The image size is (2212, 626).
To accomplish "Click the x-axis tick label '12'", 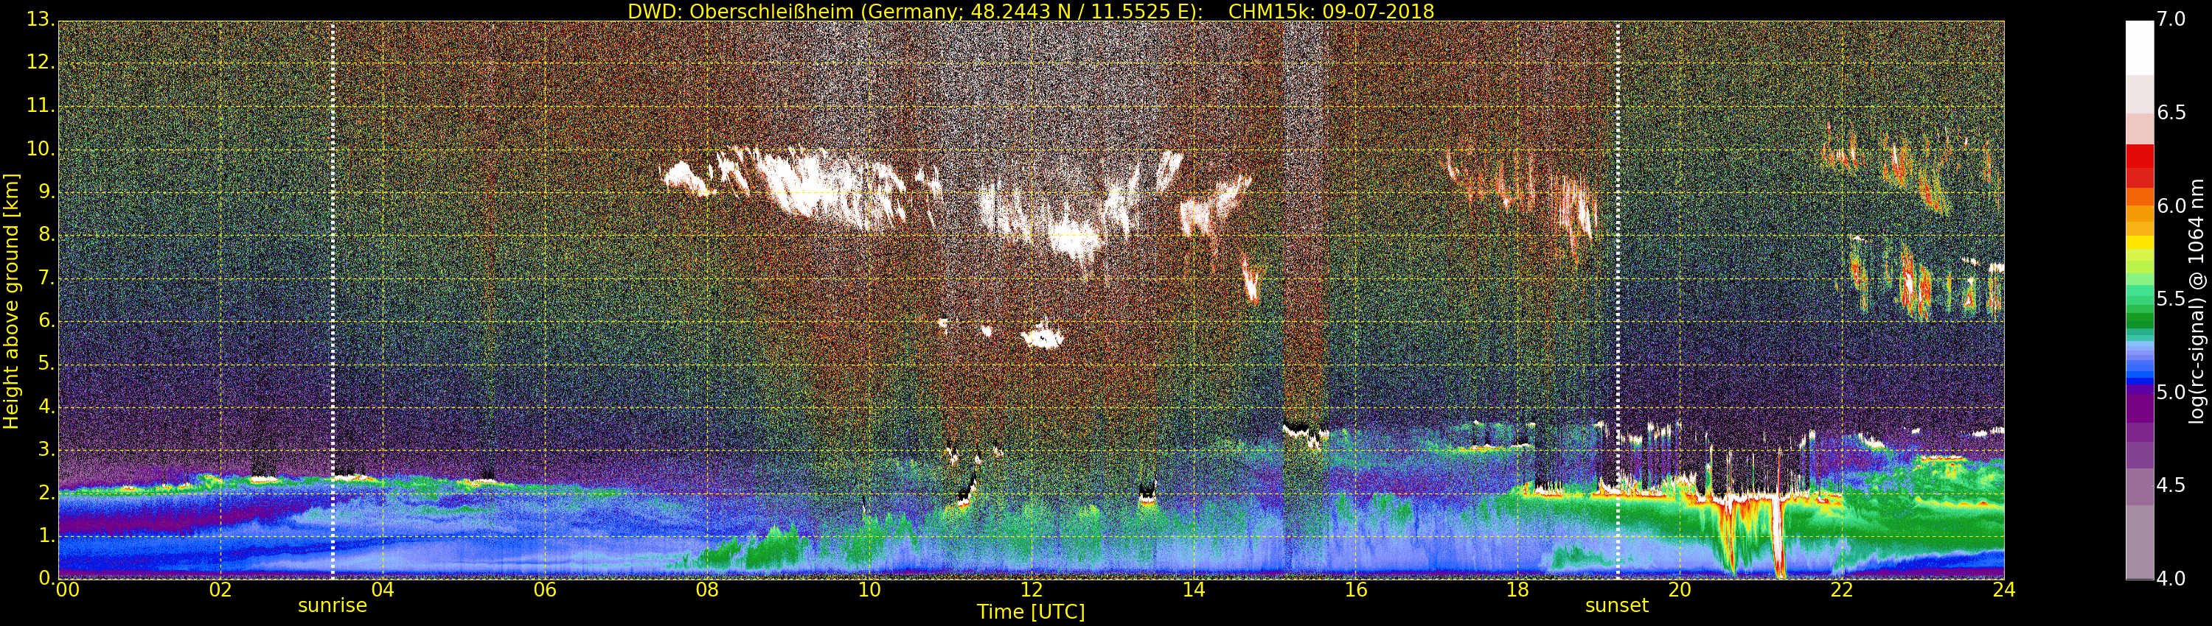I will point(1032,589).
